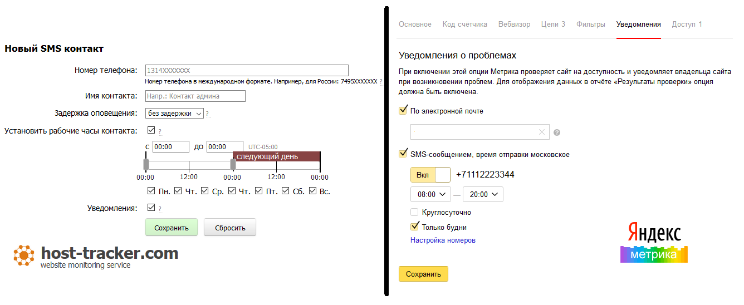This screenshot has height=305, width=744.
Task: Click the Яндекс Метрика logo
Action: point(654,243)
